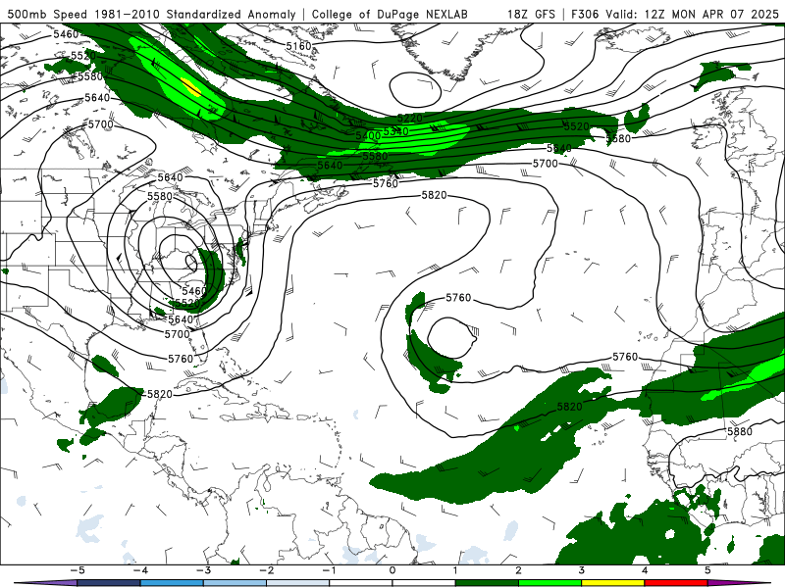Viewport: 785px width, 588px height.
Task: Click the 5760 label beside the mid-Atlantic low
Action: tap(458, 298)
